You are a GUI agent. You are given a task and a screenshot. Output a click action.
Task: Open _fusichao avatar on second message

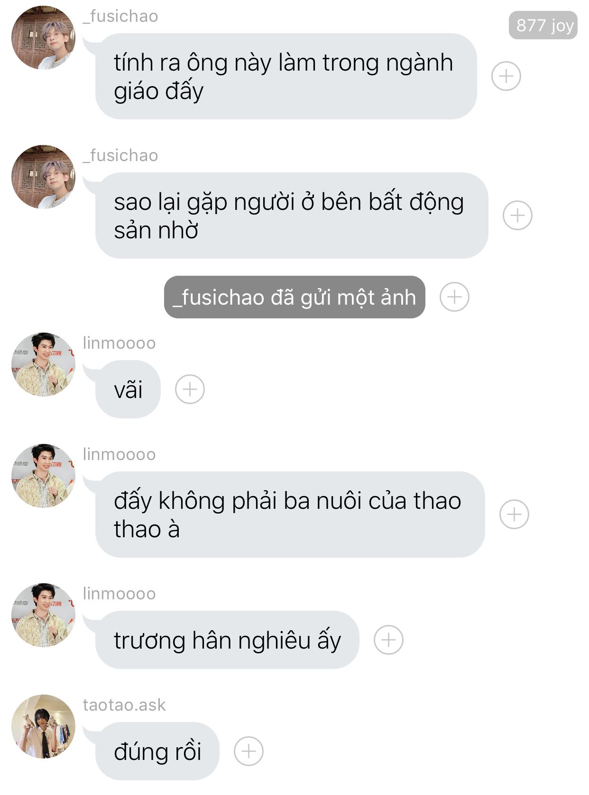pyautogui.click(x=43, y=177)
